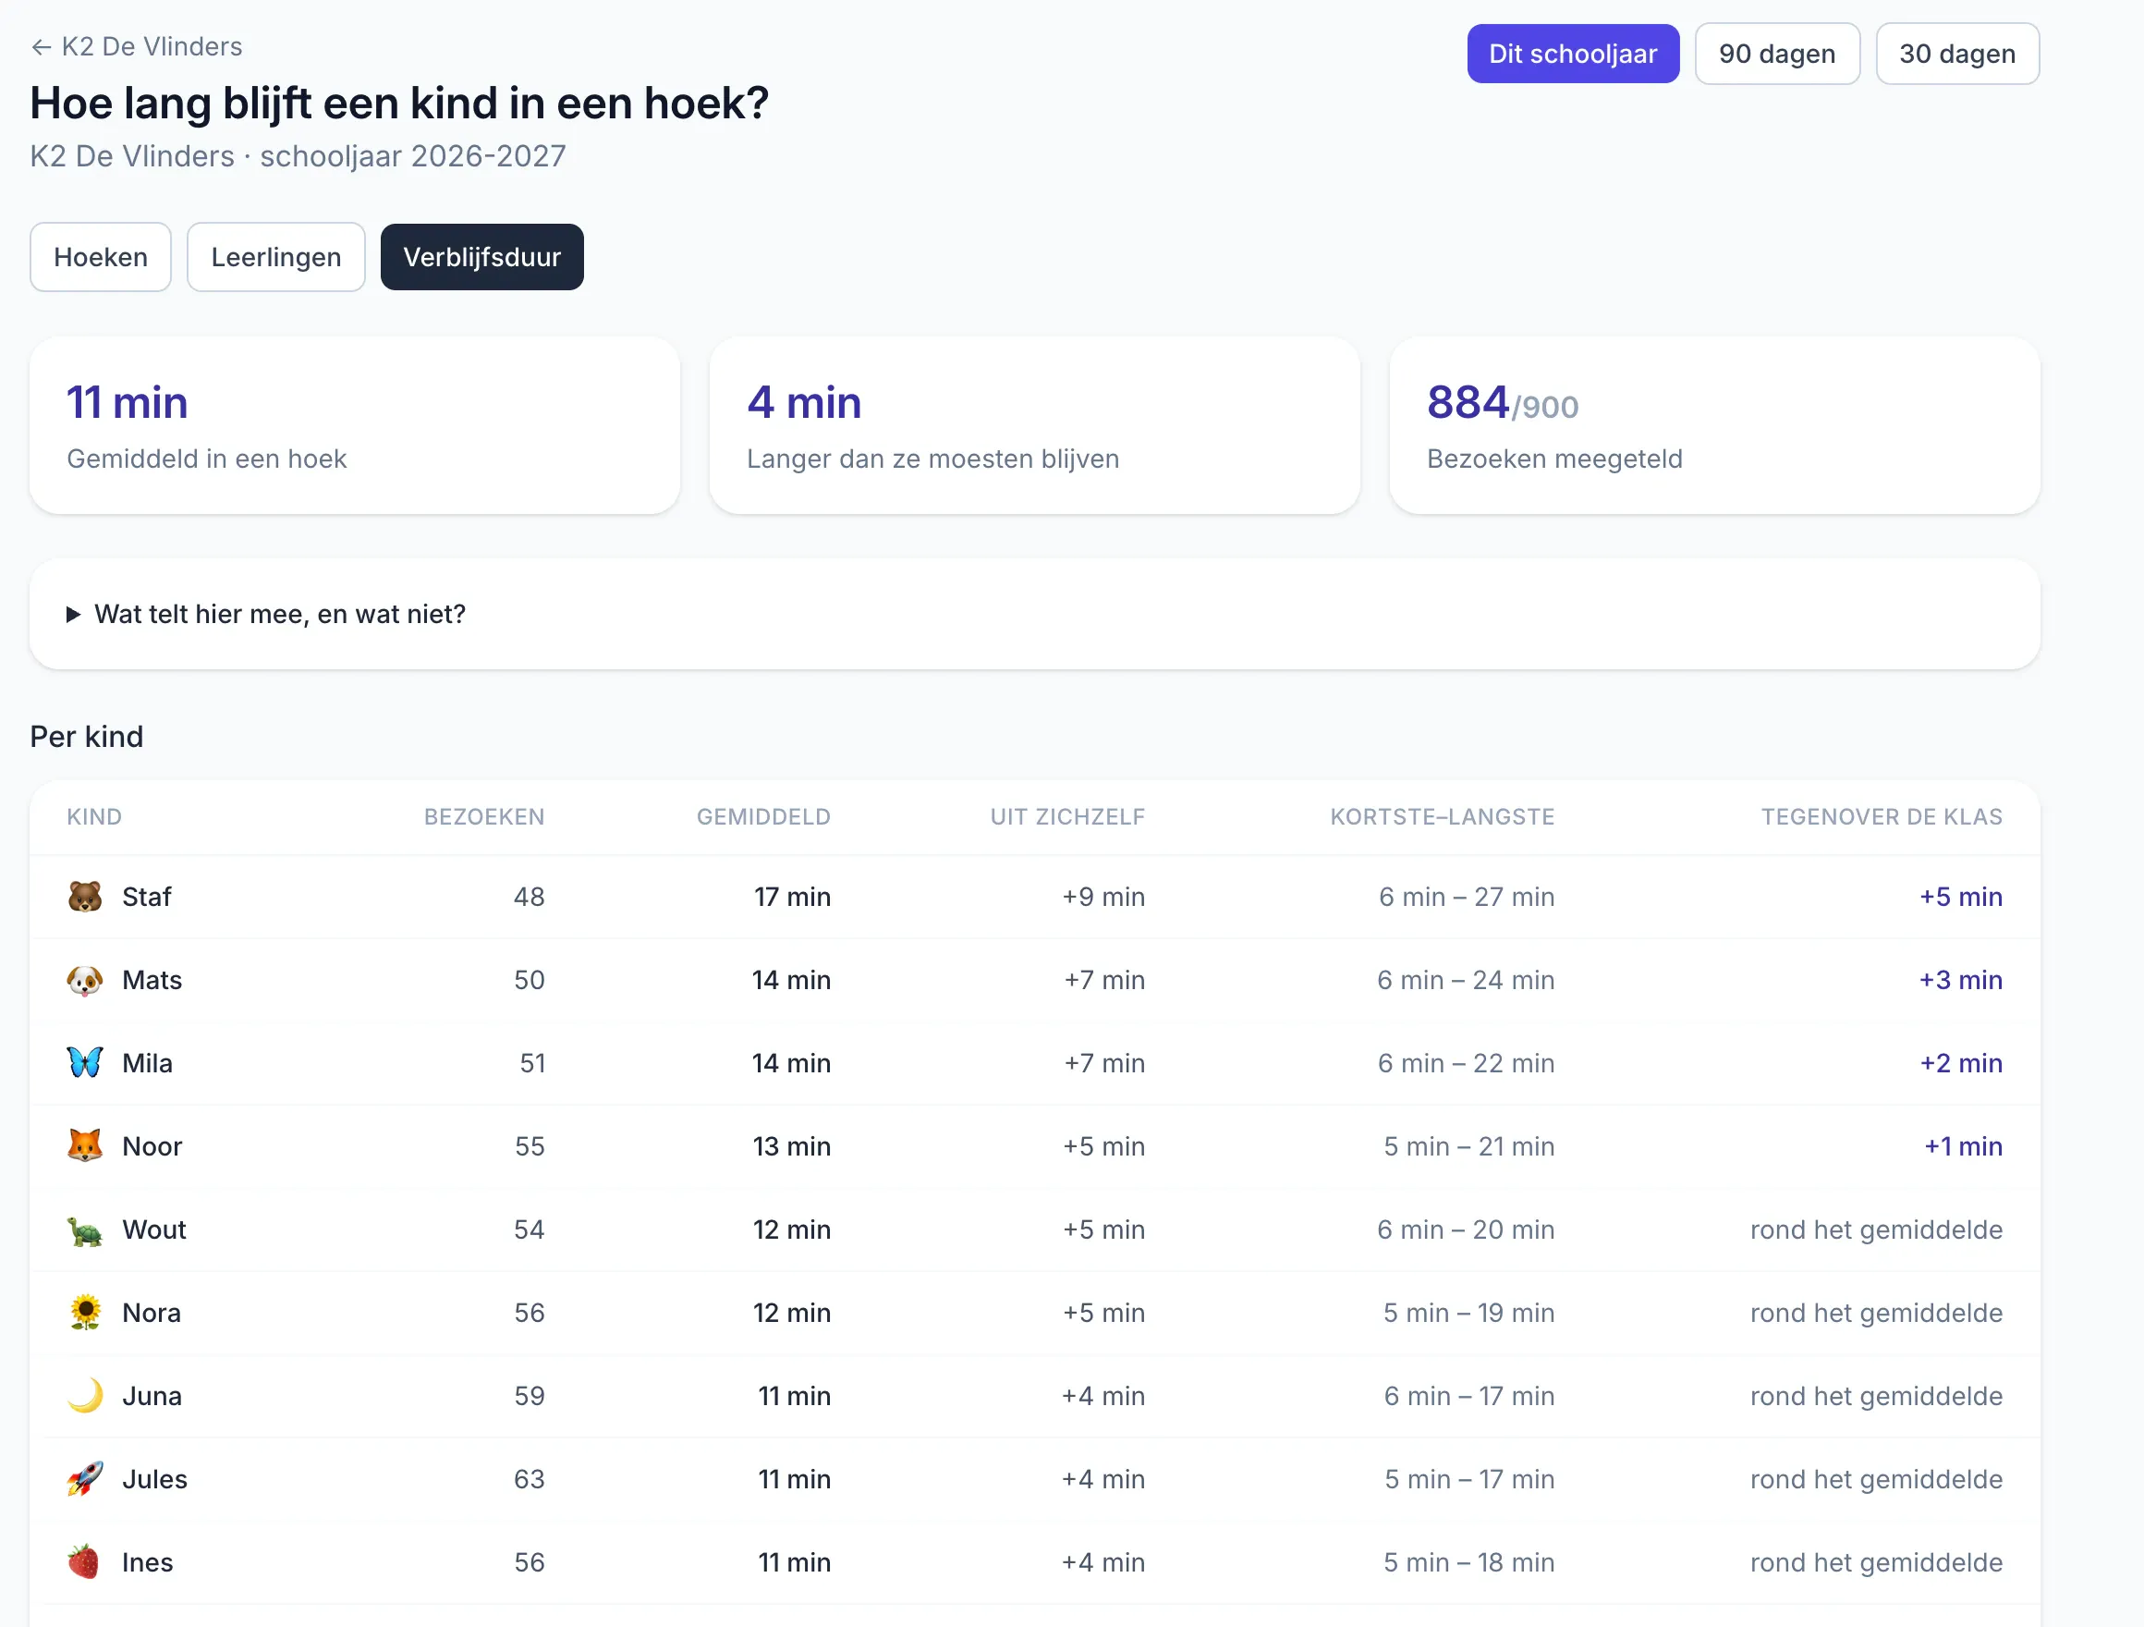Image resolution: width=2144 pixels, height=1627 pixels.
Task: Sort by the BEZOEKEN column header
Action: click(x=484, y=816)
